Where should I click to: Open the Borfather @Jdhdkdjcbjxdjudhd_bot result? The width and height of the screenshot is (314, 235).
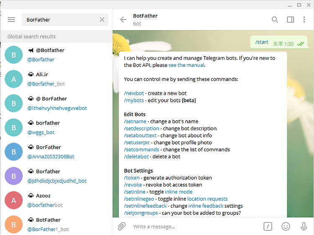click(x=57, y=176)
